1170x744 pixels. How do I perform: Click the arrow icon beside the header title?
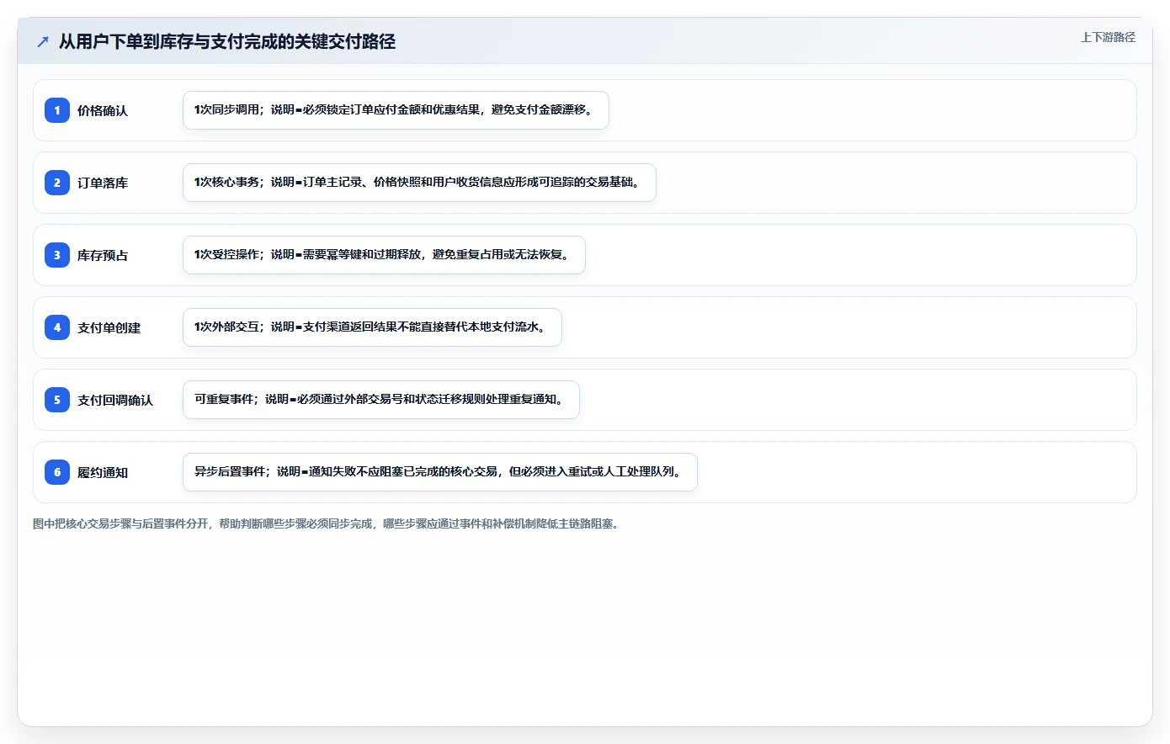pos(43,41)
